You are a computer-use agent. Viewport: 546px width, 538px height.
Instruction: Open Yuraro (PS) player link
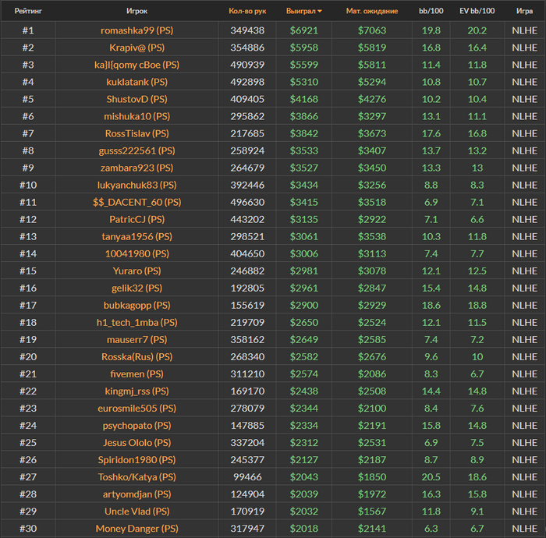136,271
